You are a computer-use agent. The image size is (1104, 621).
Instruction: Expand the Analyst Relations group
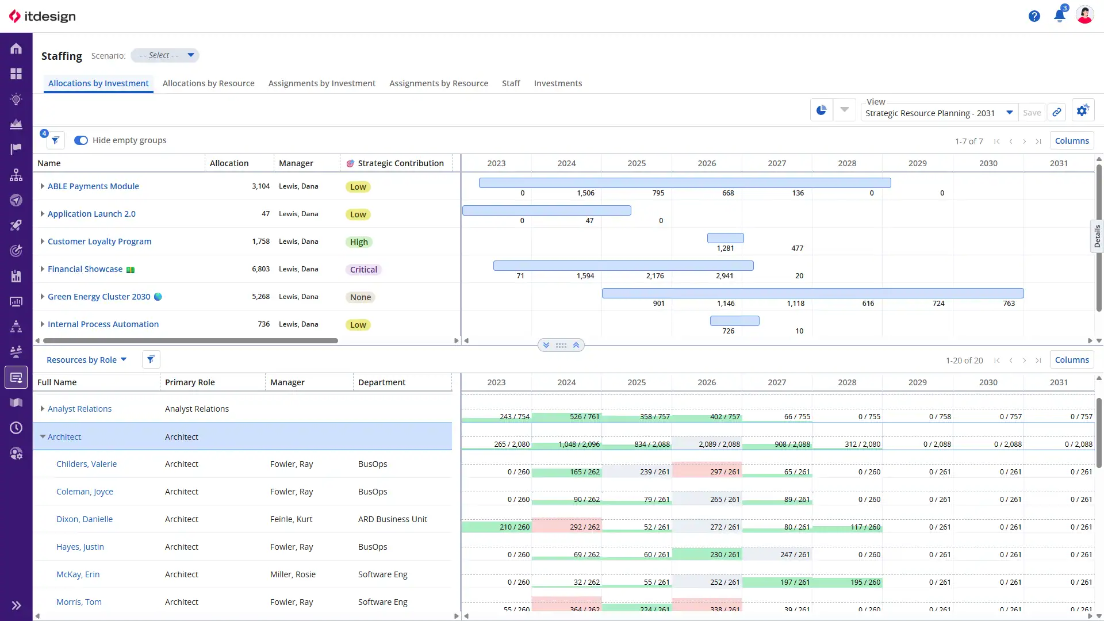coord(42,409)
